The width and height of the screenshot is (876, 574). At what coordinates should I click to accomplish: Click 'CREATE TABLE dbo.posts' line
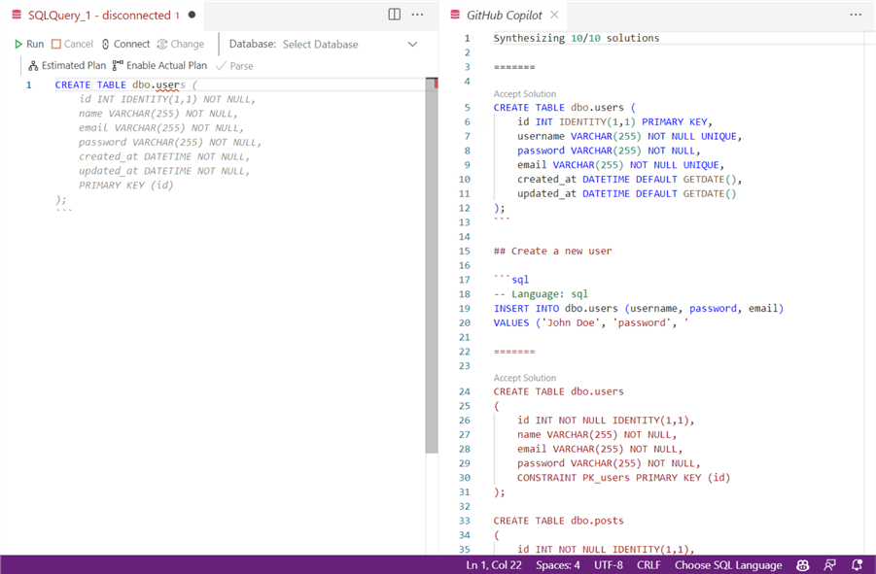click(558, 521)
